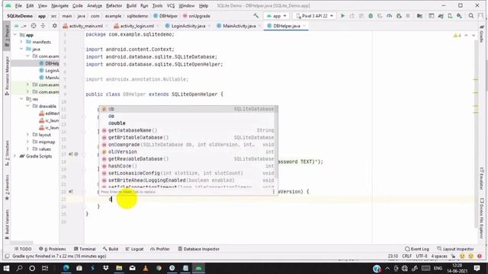Screen dimensions: 488x274
Task: Collapse the java folder
Action: pyautogui.click(x=21, y=49)
